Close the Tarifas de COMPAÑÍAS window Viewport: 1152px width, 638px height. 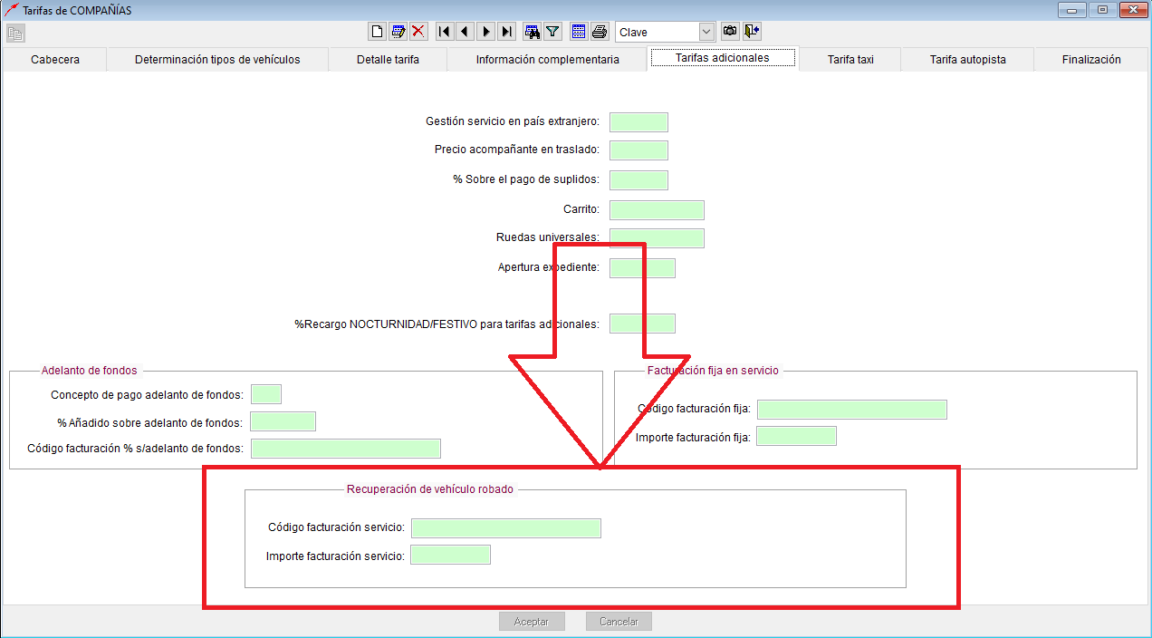1133,9
